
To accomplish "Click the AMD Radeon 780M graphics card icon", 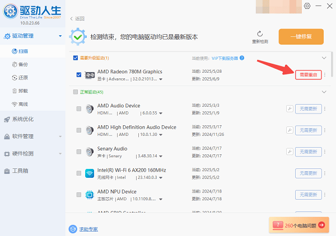I will pyautogui.click(x=90, y=75).
